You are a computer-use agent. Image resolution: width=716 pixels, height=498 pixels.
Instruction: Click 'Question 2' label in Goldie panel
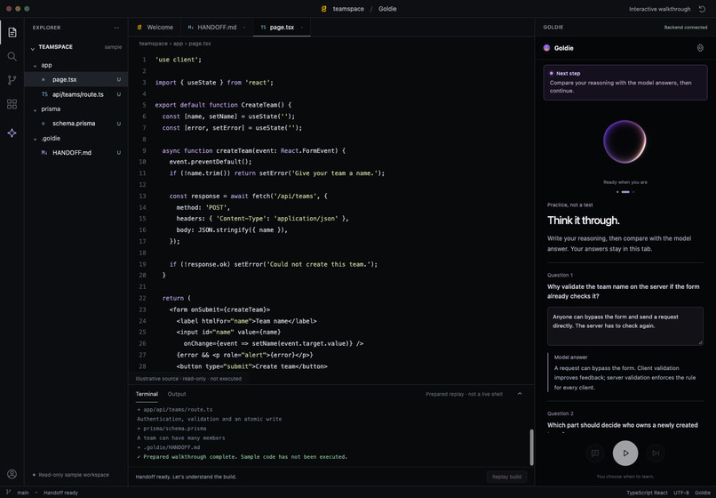[560, 414]
